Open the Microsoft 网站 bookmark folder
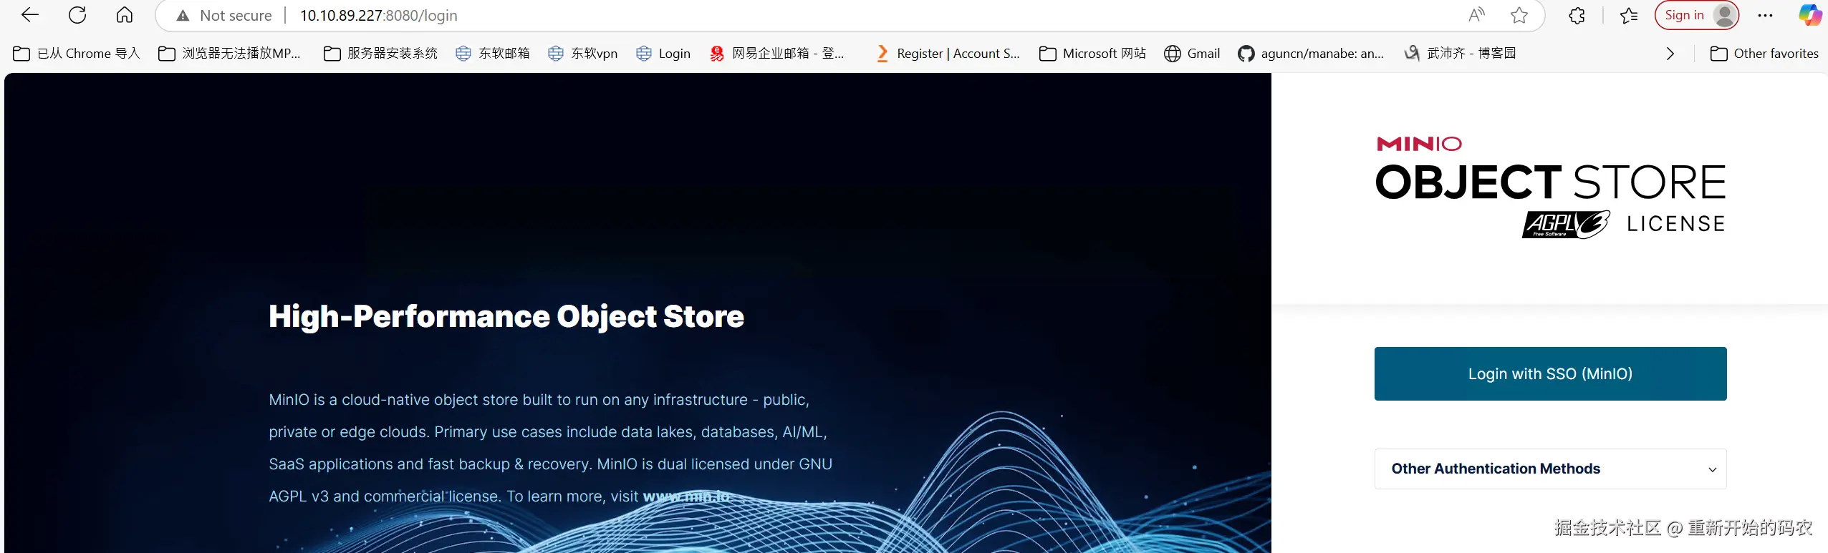This screenshot has height=553, width=1828. coord(1092,54)
